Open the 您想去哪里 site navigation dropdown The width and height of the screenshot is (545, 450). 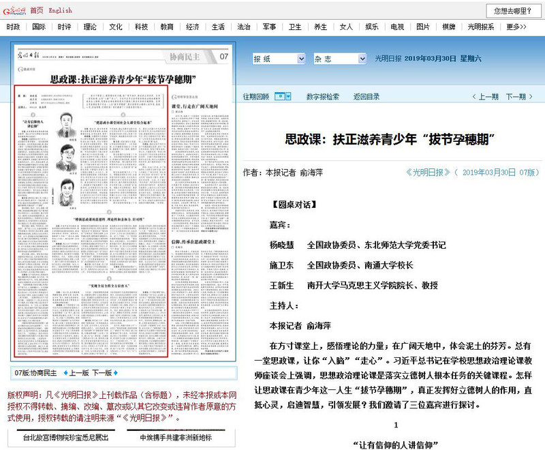[x=513, y=10]
